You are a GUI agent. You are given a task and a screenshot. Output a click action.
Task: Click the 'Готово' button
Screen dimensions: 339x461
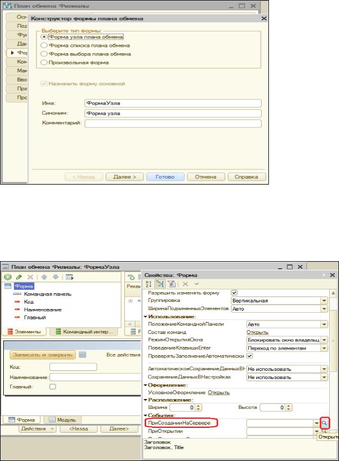coord(165,176)
